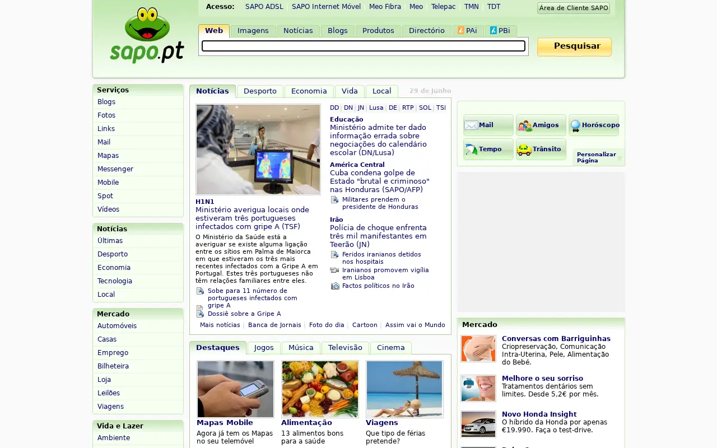Viewport: 717px width, 448px height.
Task: Click photo icon beside Factos políticos no Irão
Action: coord(334,286)
